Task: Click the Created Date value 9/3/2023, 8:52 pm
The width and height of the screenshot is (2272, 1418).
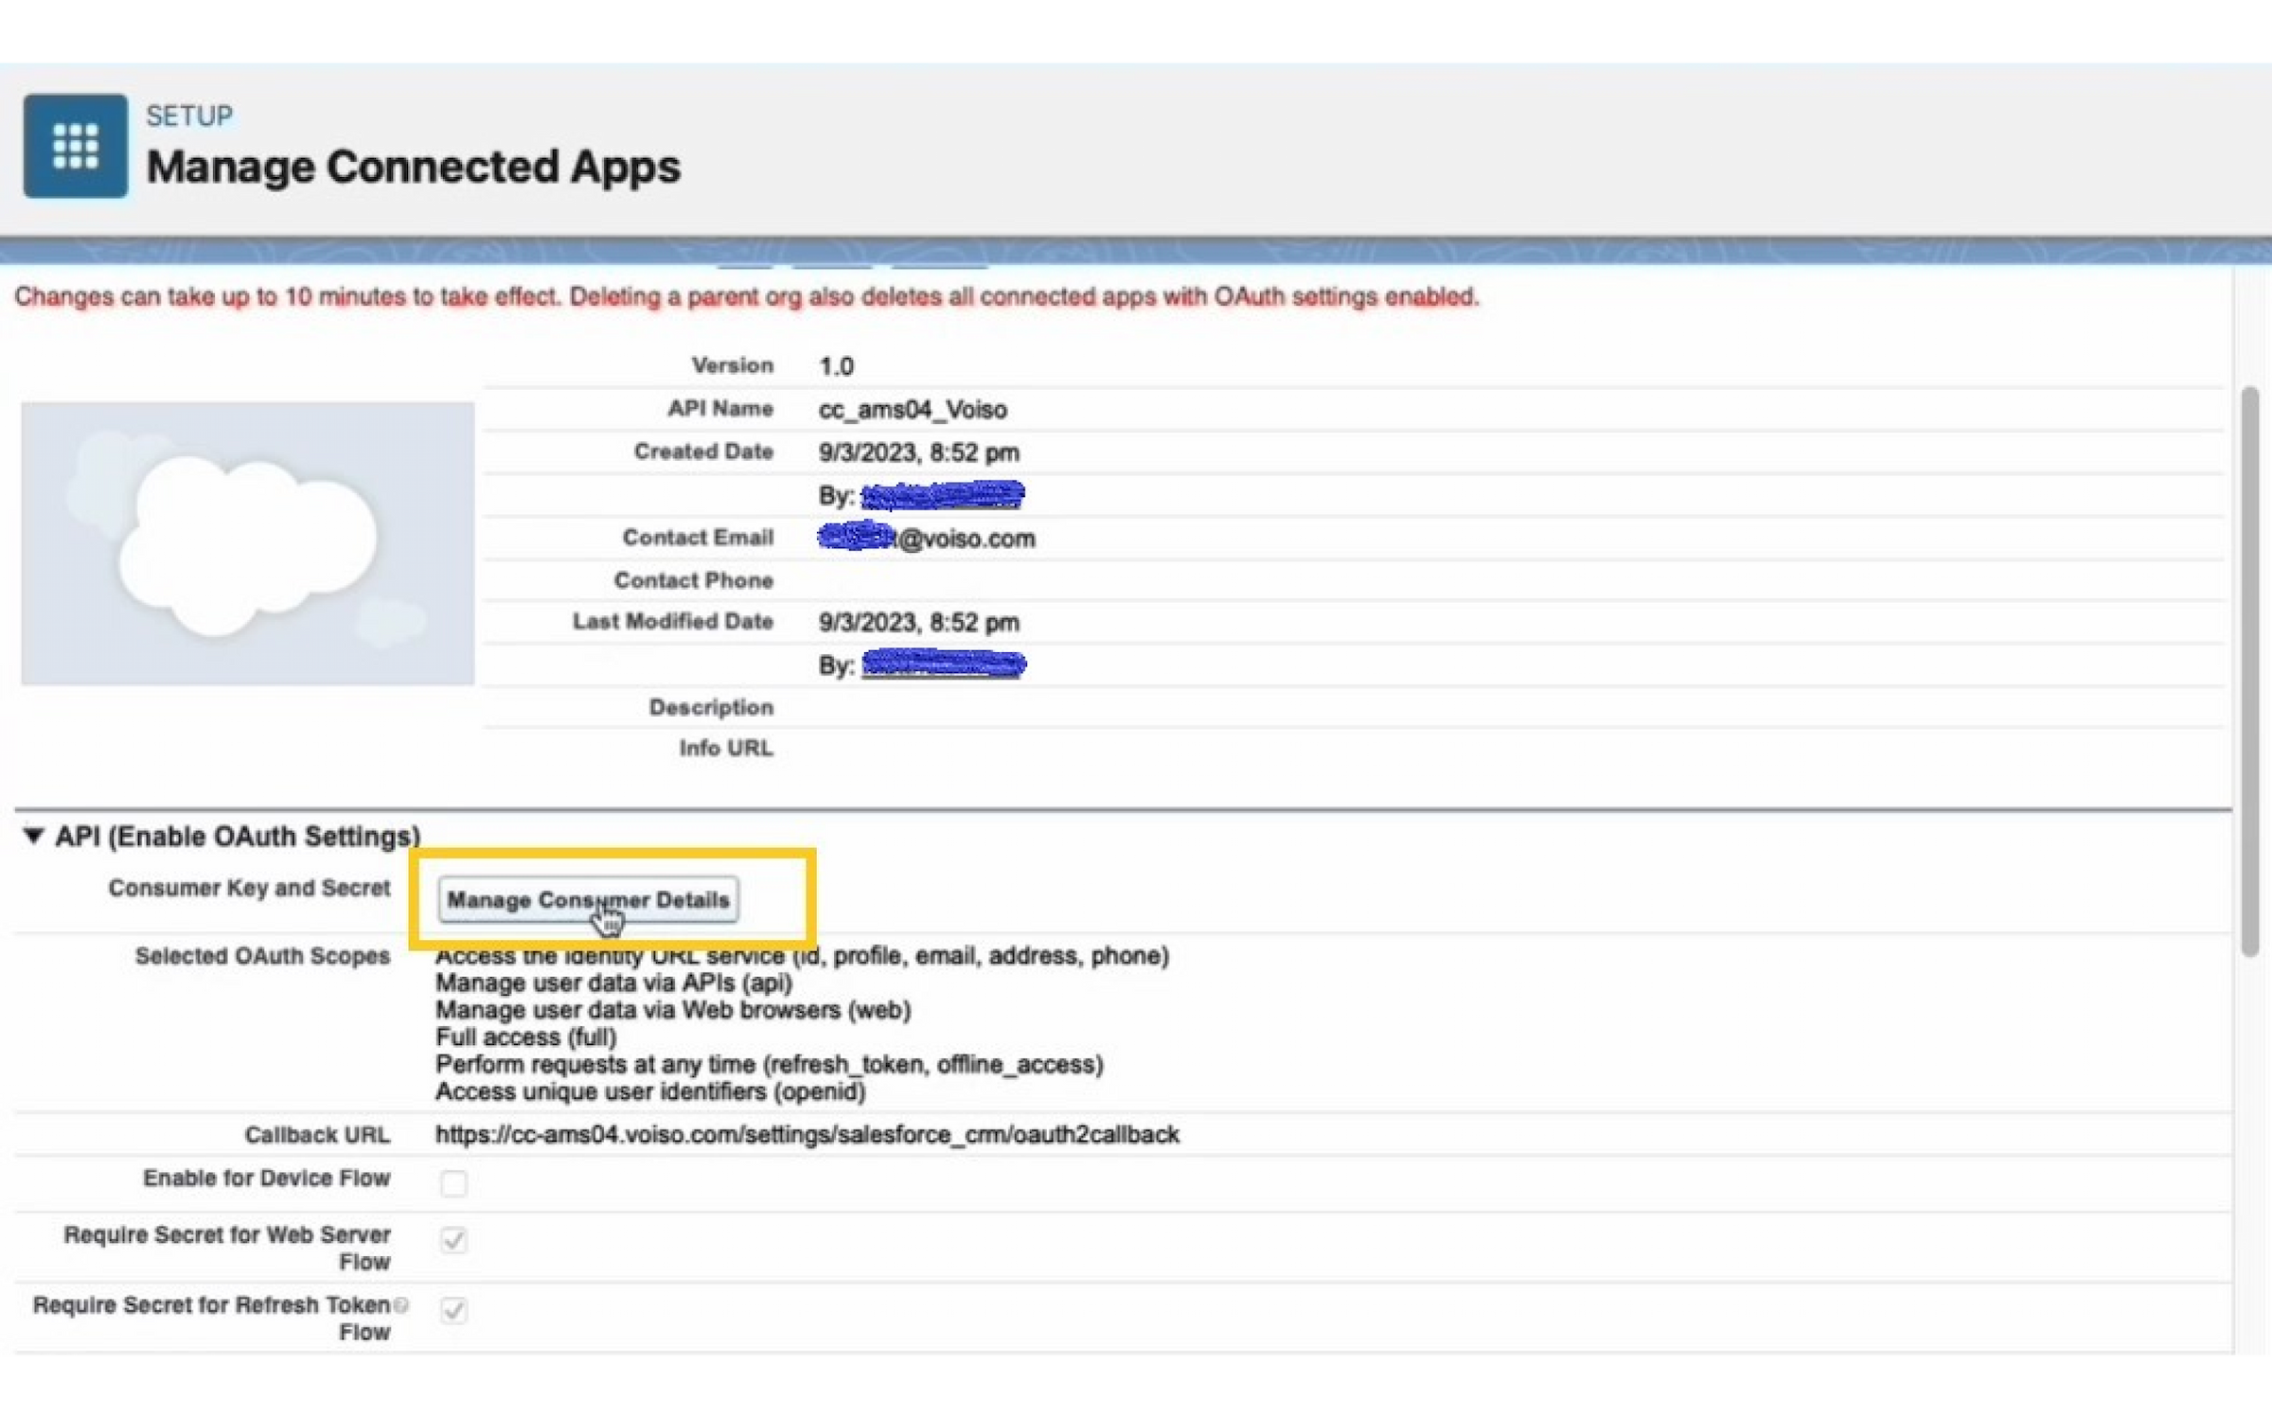Action: pyautogui.click(x=918, y=452)
